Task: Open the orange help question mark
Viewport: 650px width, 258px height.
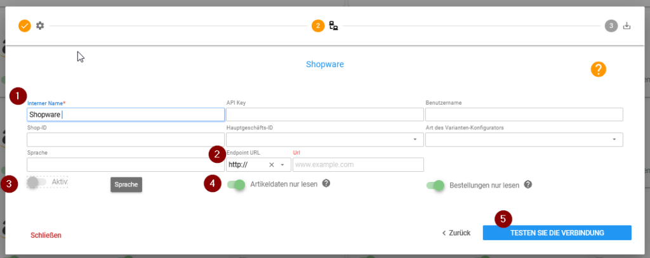Action: [x=598, y=69]
